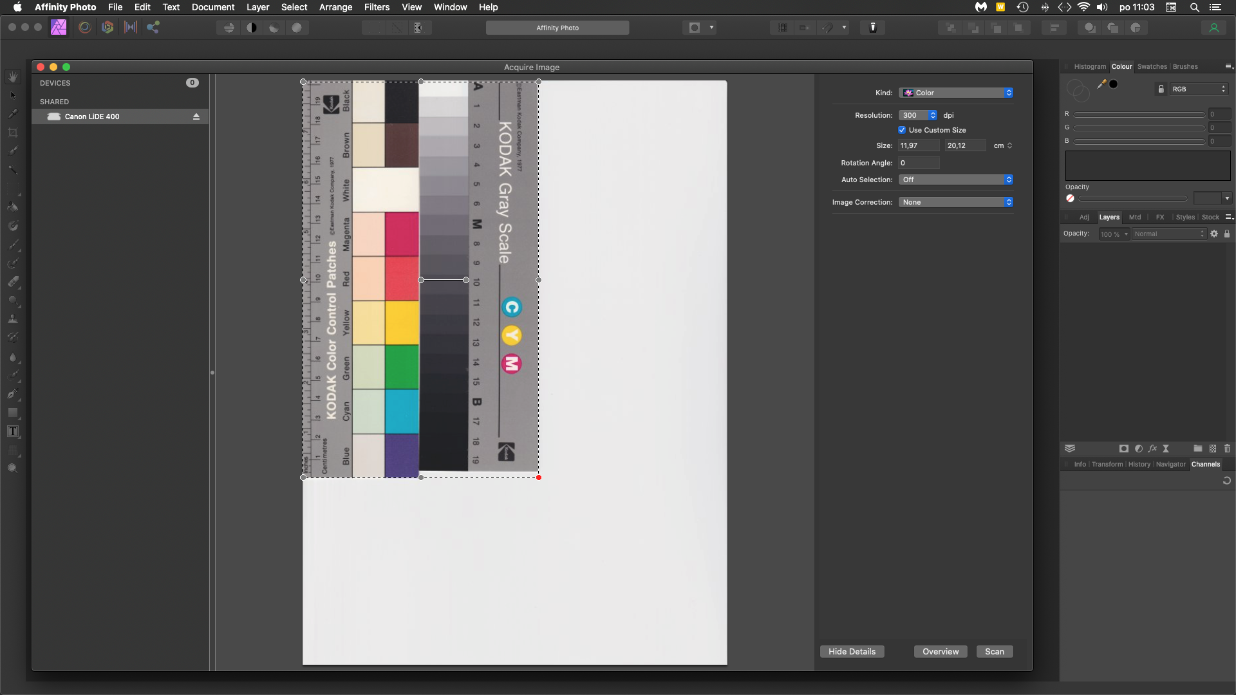
Task: Select the Rectangle shape tool
Action: [x=13, y=412]
